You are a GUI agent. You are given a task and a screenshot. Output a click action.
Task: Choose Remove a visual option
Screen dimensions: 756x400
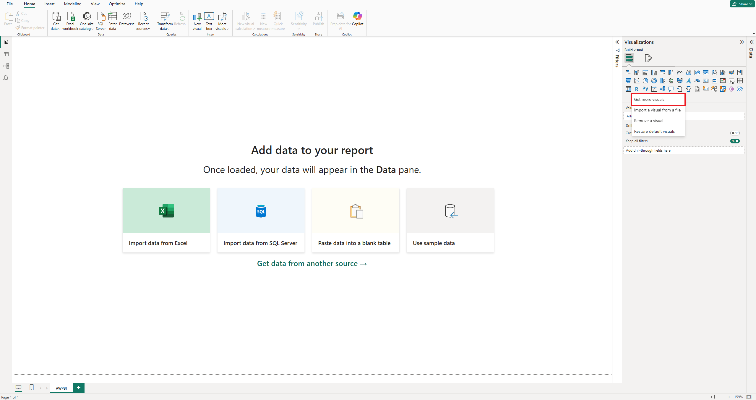(x=658, y=121)
